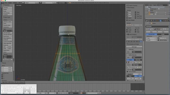Click the Remove Doubles button
The image size is (170, 95).
[x=8, y=59]
